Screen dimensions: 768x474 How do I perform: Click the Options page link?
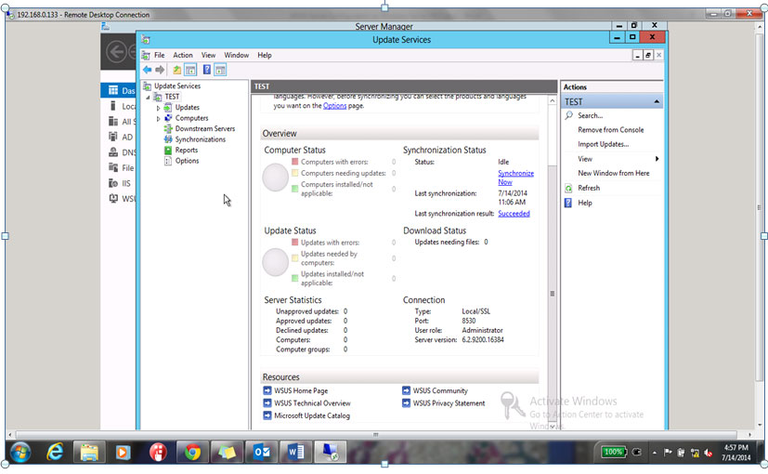point(334,106)
